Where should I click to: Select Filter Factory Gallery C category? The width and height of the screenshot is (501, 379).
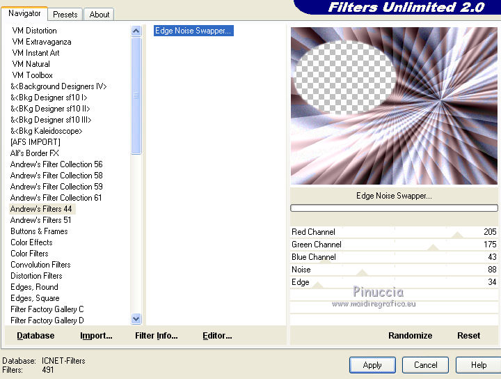47,309
